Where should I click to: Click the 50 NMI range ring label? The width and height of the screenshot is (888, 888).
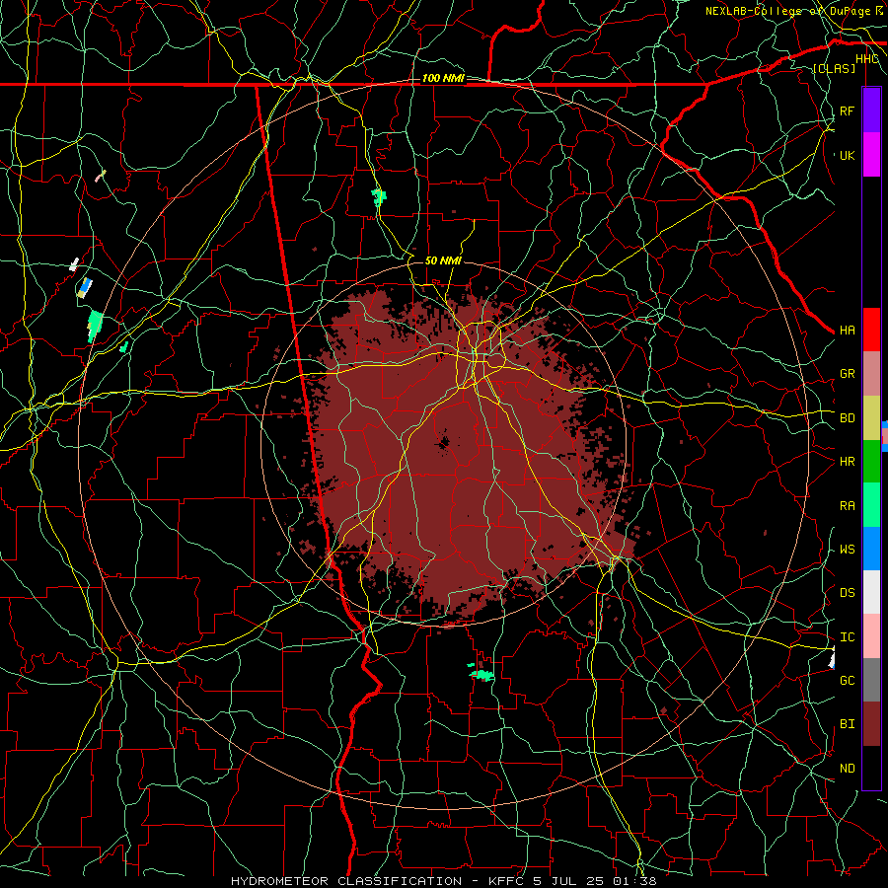pyautogui.click(x=443, y=260)
